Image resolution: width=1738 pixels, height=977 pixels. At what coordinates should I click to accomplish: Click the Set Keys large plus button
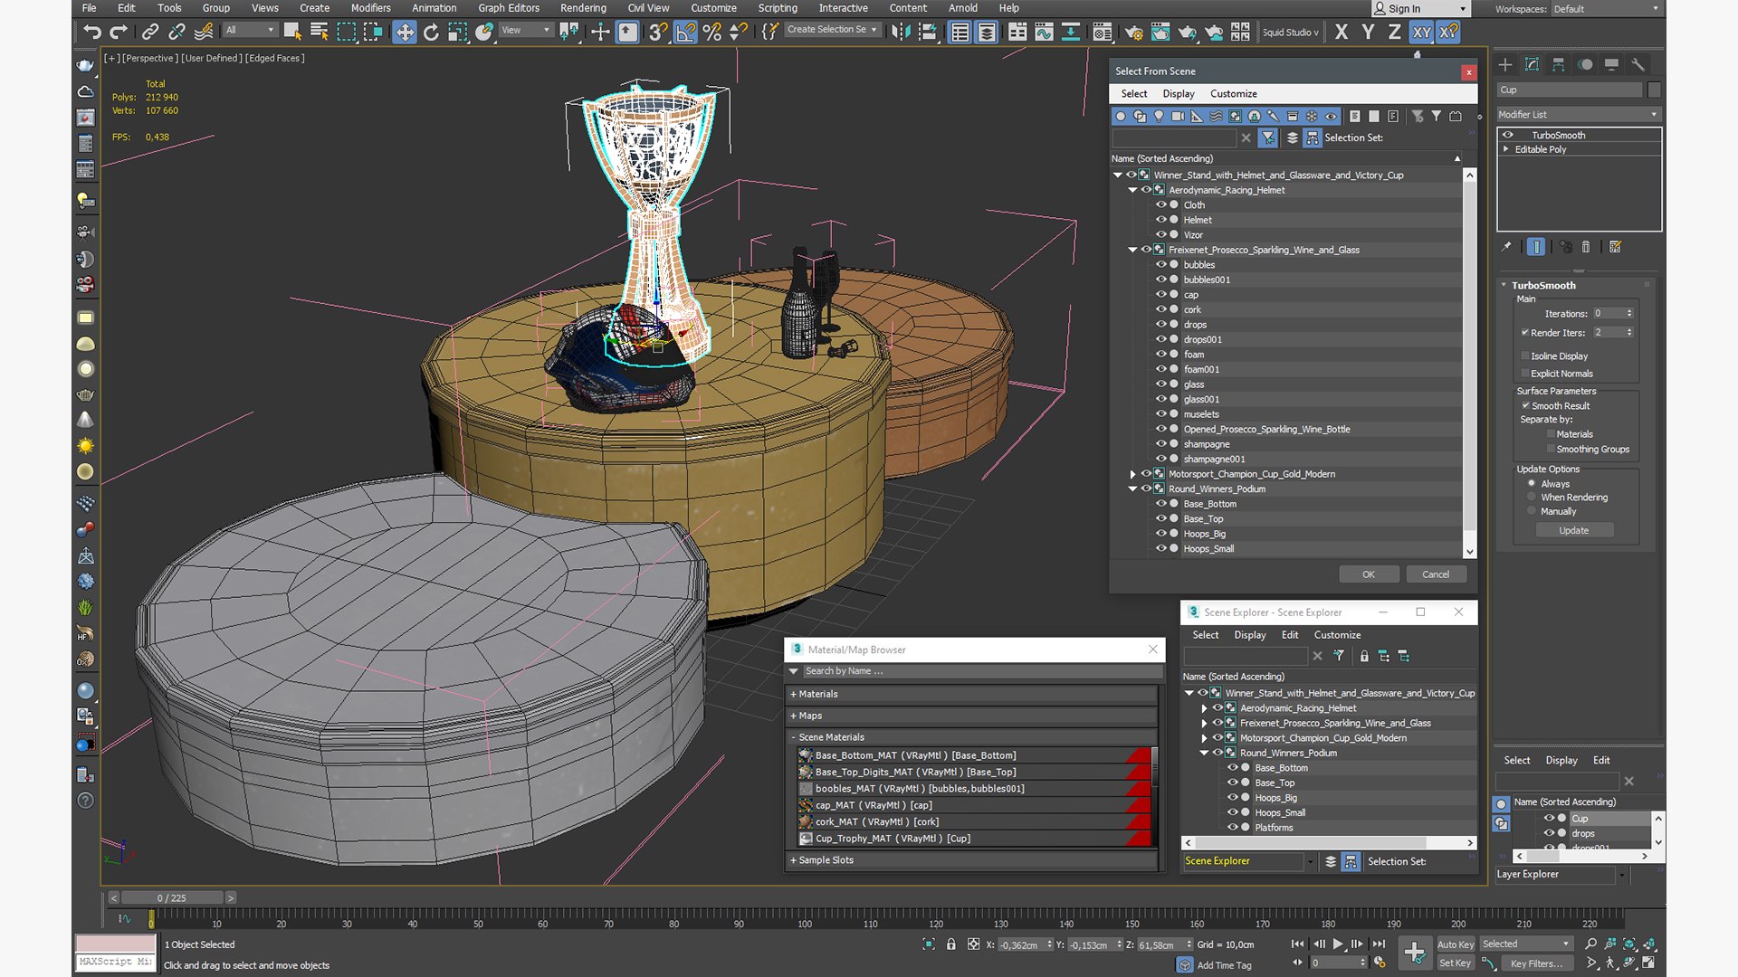tap(1414, 952)
